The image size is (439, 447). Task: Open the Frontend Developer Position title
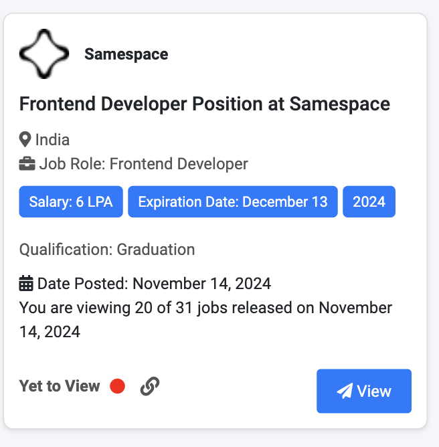[205, 104]
